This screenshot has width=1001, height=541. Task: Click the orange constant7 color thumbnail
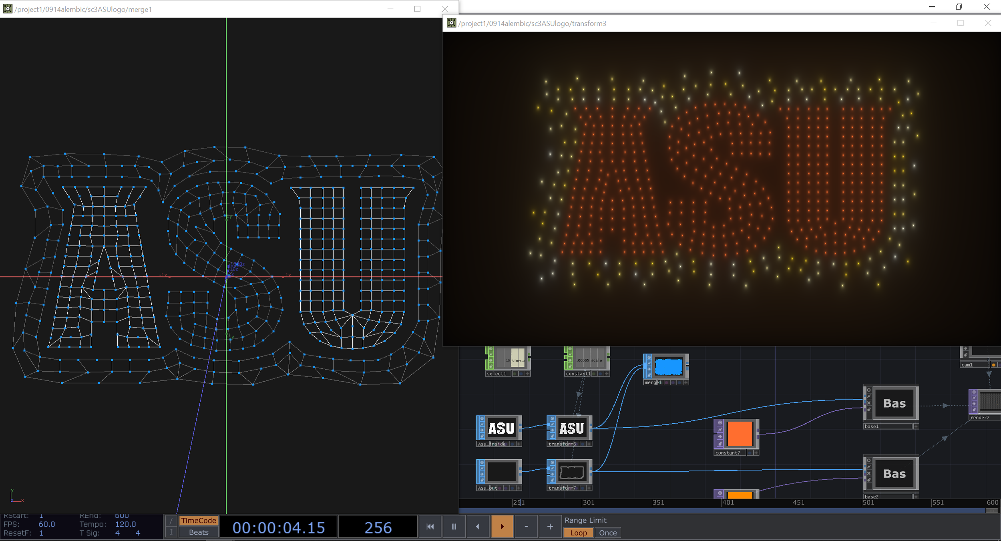click(739, 433)
